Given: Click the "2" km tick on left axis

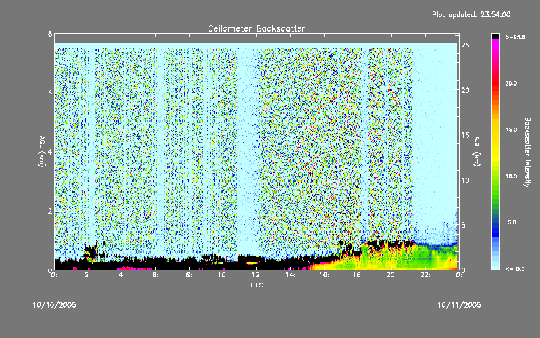Looking at the screenshot, I should [50, 211].
